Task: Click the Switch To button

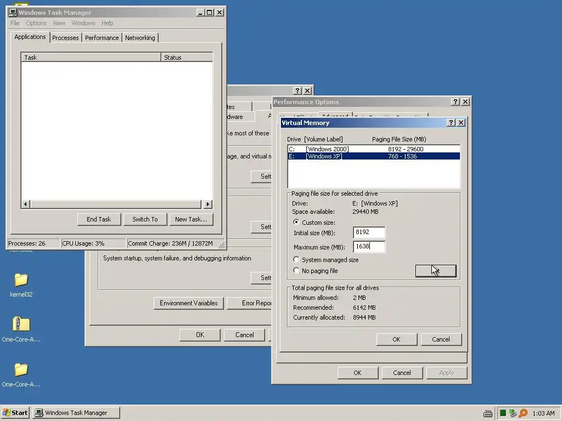Action: pos(145,219)
